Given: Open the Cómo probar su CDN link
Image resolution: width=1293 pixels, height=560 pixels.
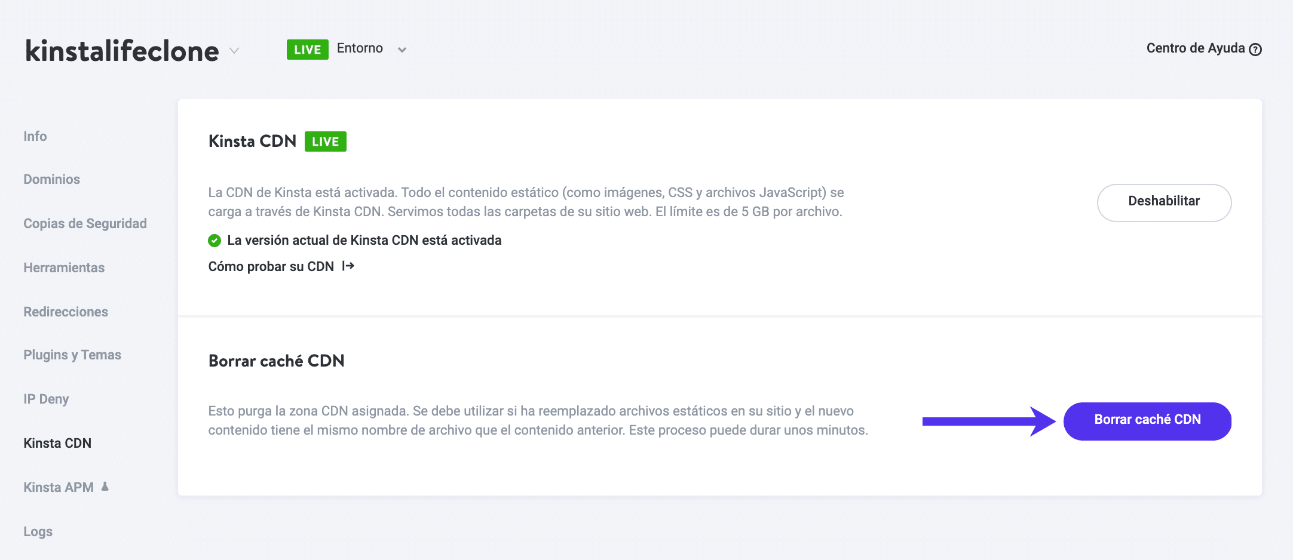Looking at the screenshot, I should point(271,266).
